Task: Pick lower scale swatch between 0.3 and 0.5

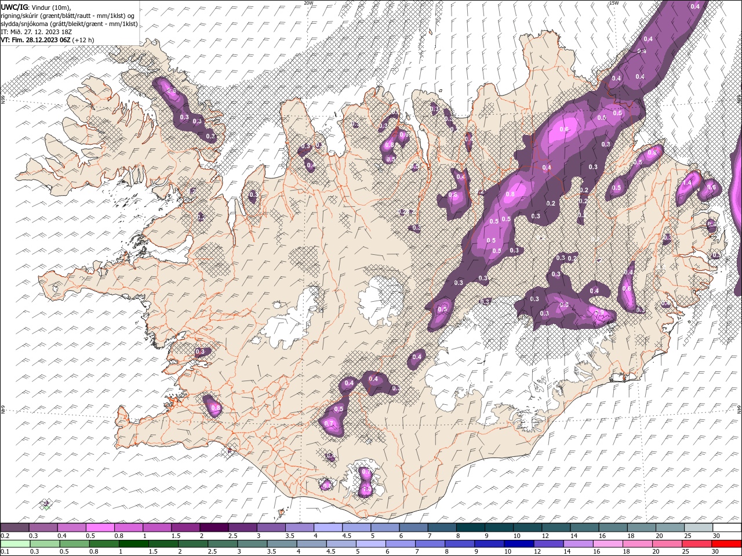Action: 45,543
